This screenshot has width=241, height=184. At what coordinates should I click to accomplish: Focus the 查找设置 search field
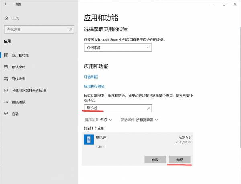(39, 29)
